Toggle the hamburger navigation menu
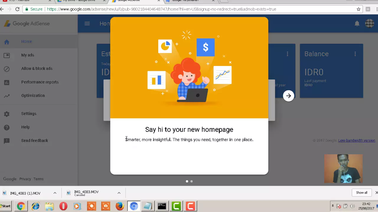 point(87,24)
